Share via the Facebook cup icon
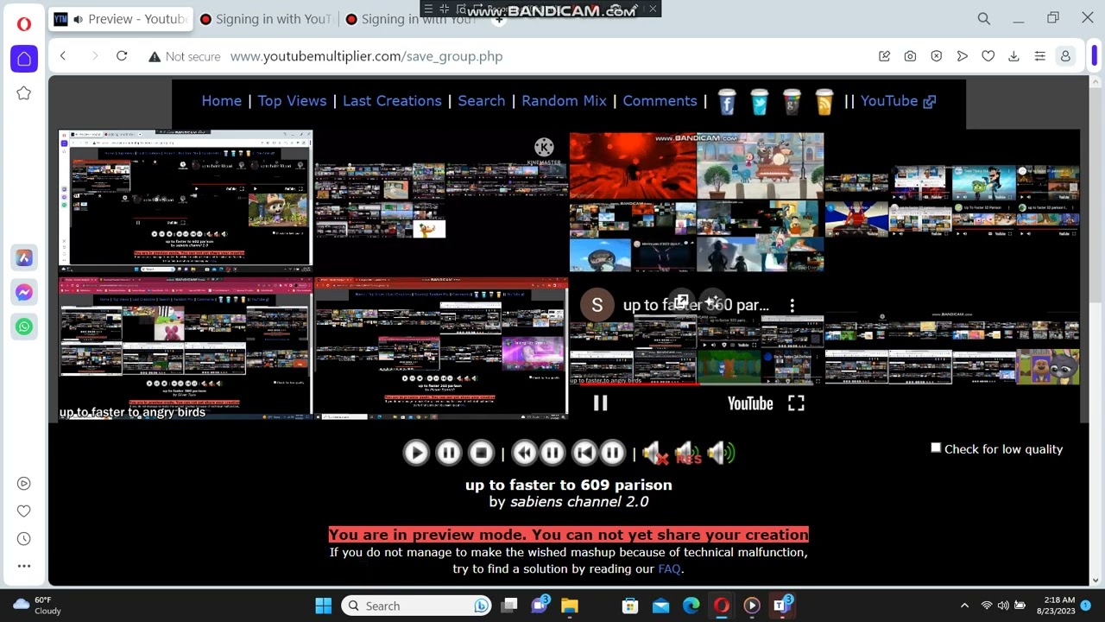Screen dimensions: 1105x622 727,102
